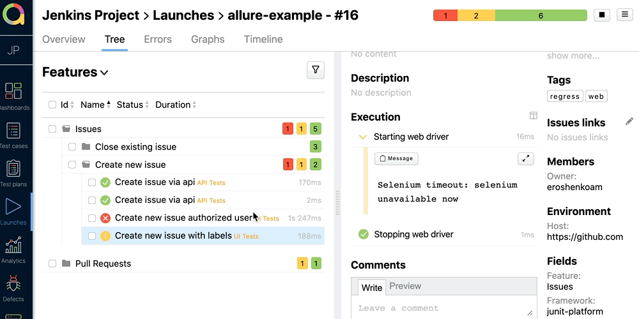This screenshot has height=319, width=639.
Task: Tick the Pull Requests checkbox
Action: (52, 263)
